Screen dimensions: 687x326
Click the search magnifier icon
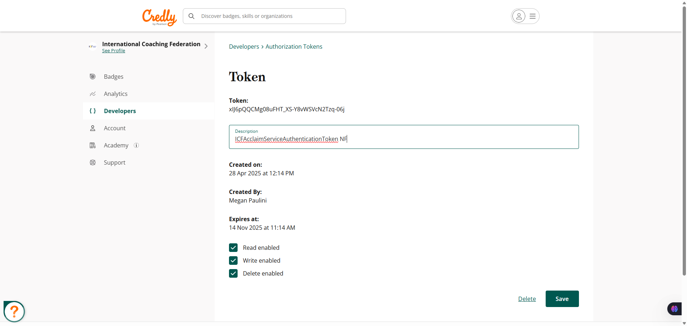click(x=191, y=16)
